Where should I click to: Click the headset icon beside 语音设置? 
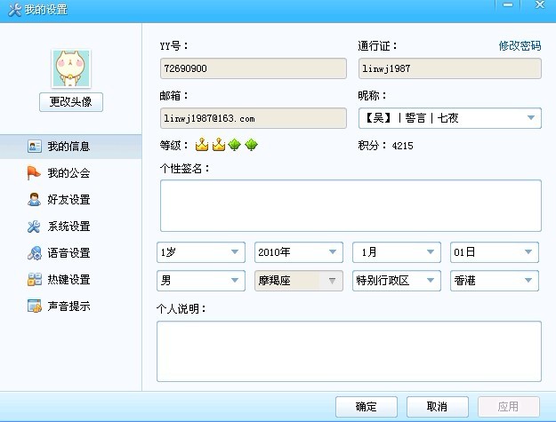tap(35, 253)
